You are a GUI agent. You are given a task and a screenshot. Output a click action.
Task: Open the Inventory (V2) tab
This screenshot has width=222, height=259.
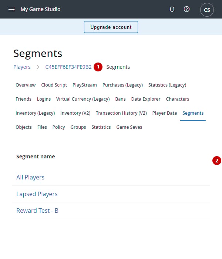point(75,113)
